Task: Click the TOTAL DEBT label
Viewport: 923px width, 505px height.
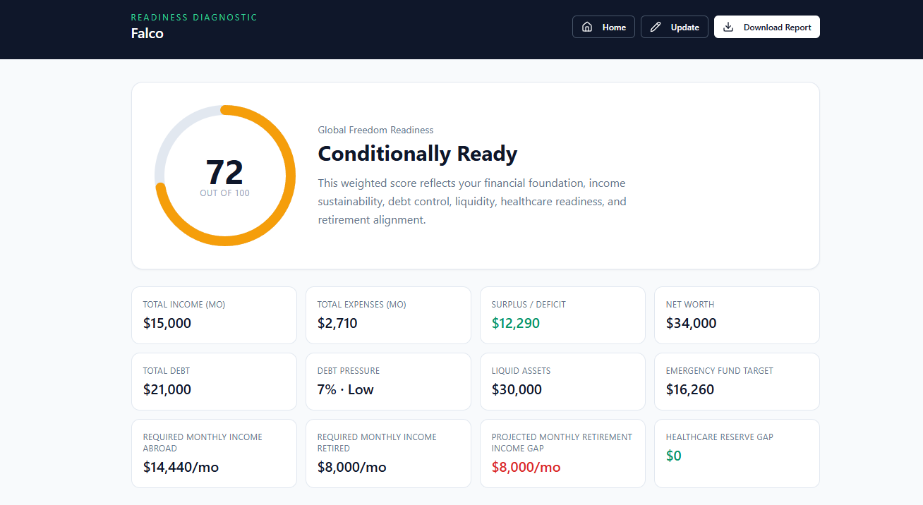Action: (167, 371)
